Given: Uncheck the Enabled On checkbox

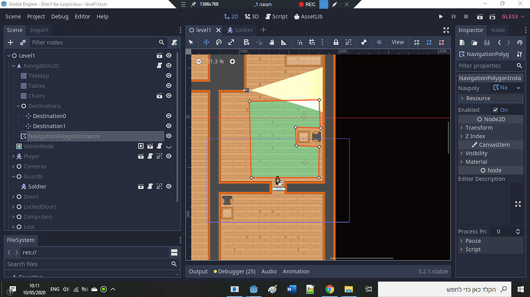Looking at the screenshot, I should [x=495, y=110].
